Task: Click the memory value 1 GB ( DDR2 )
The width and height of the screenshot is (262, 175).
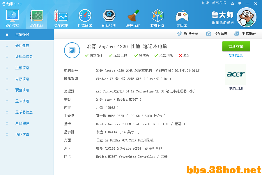Action: coord(107,108)
